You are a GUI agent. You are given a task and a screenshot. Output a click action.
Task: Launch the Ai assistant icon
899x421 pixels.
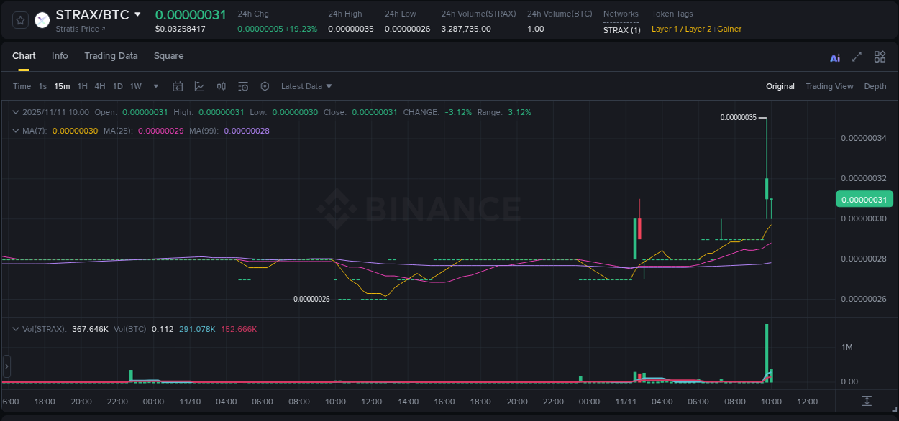[834, 56]
